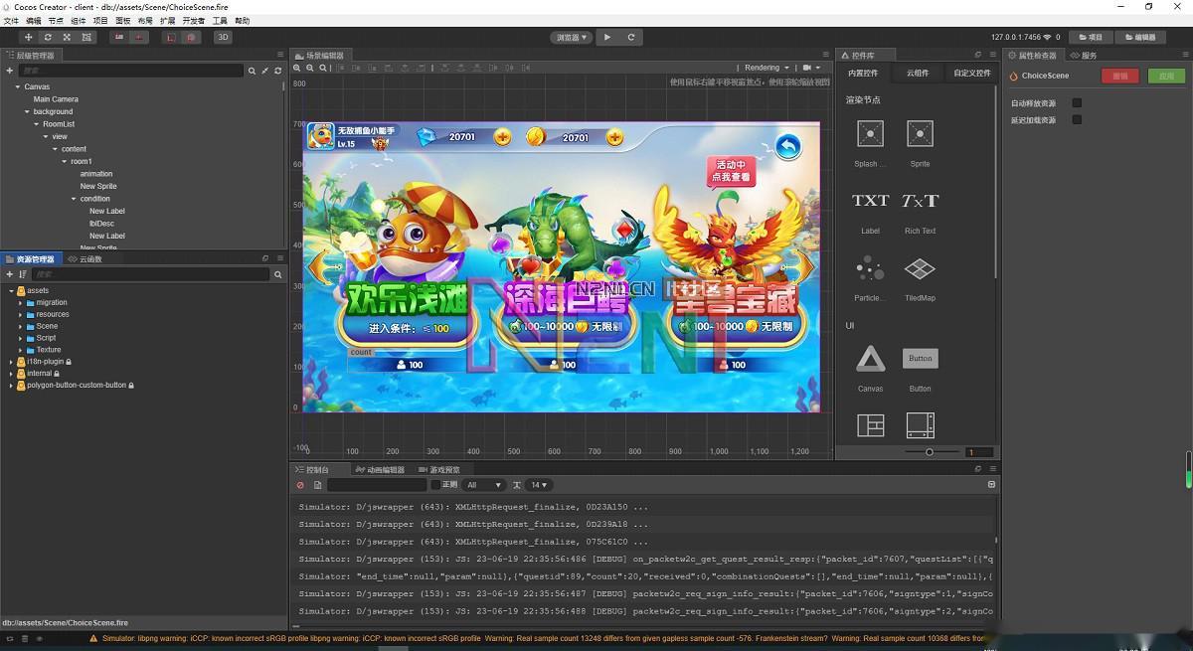Toggle 3D editing mode in the top toolbar
1193x651 pixels.
(221, 37)
